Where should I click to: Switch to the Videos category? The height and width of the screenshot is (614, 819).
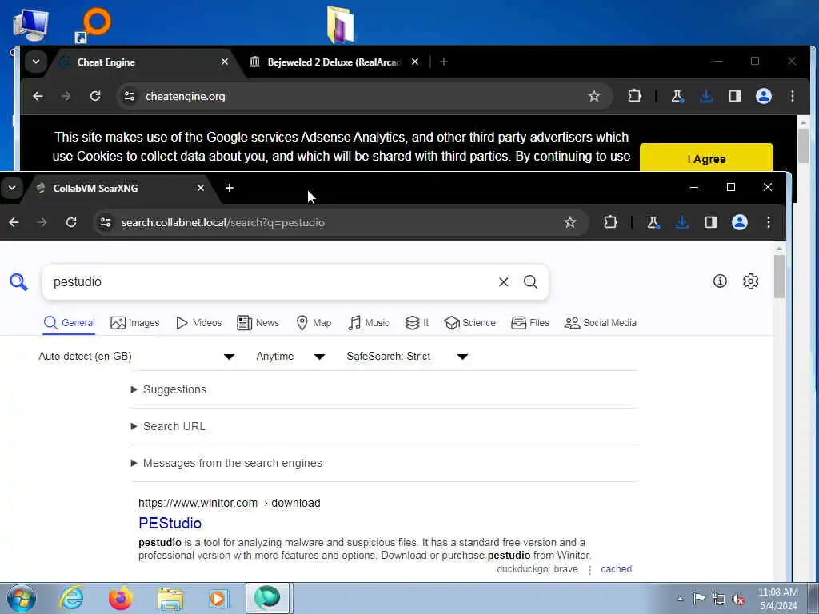pos(199,323)
